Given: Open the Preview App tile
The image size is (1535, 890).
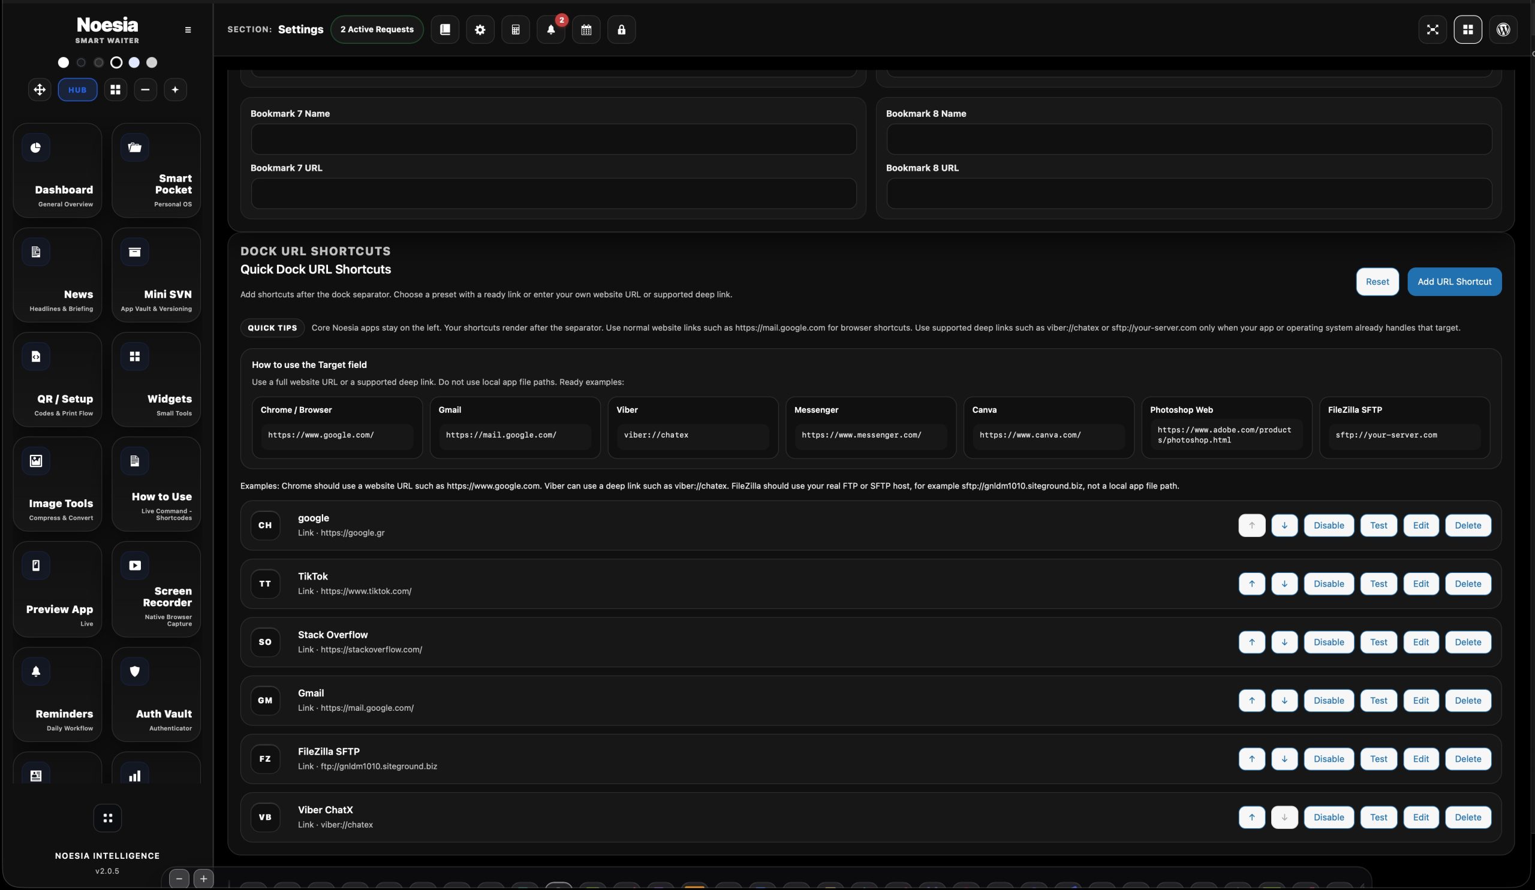Looking at the screenshot, I should pyautogui.click(x=57, y=589).
